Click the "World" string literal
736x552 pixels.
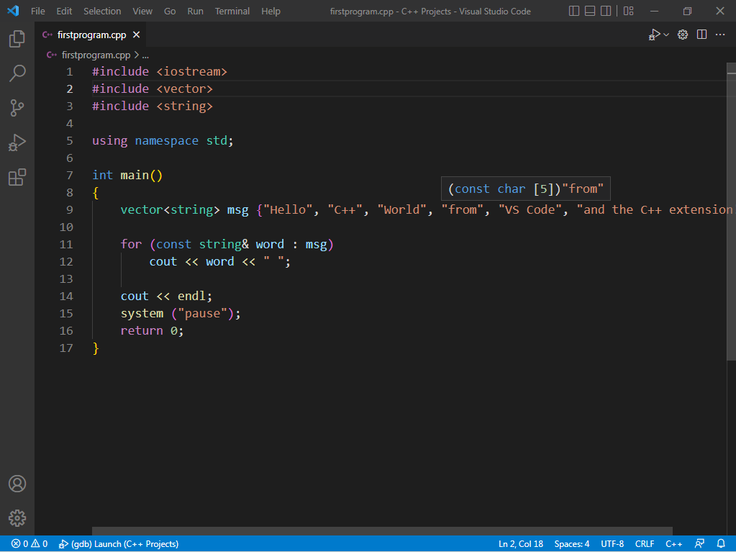point(401,210)
